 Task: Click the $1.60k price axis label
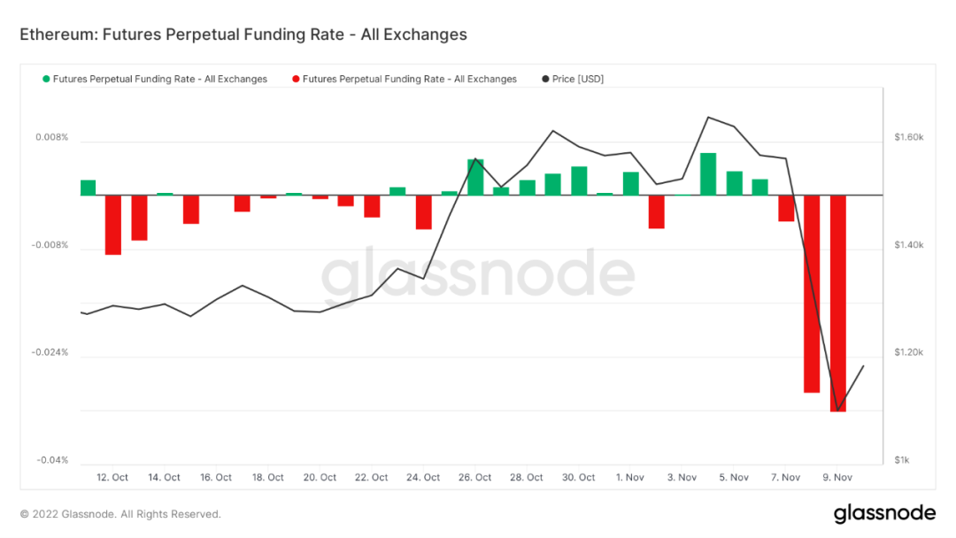point(909,137)
